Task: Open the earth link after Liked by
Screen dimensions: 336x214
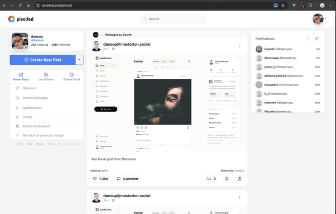Action: [x=104, y=170]
